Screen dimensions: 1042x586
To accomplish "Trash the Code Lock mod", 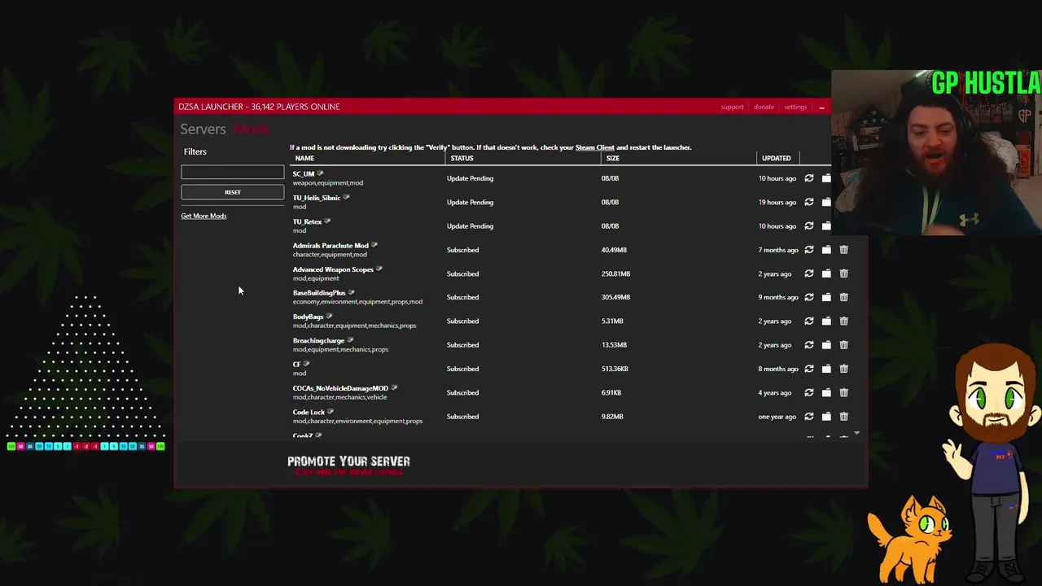I will [x=843, y=417].
